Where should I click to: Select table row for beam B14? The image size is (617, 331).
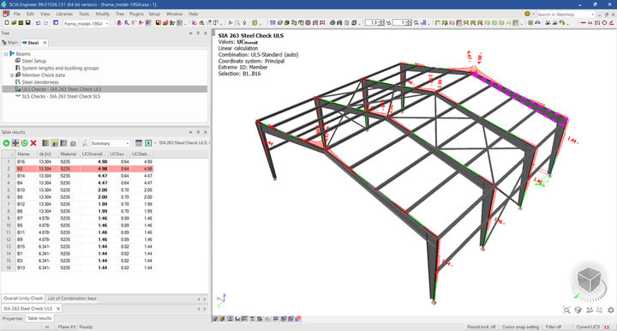point(77,176)
